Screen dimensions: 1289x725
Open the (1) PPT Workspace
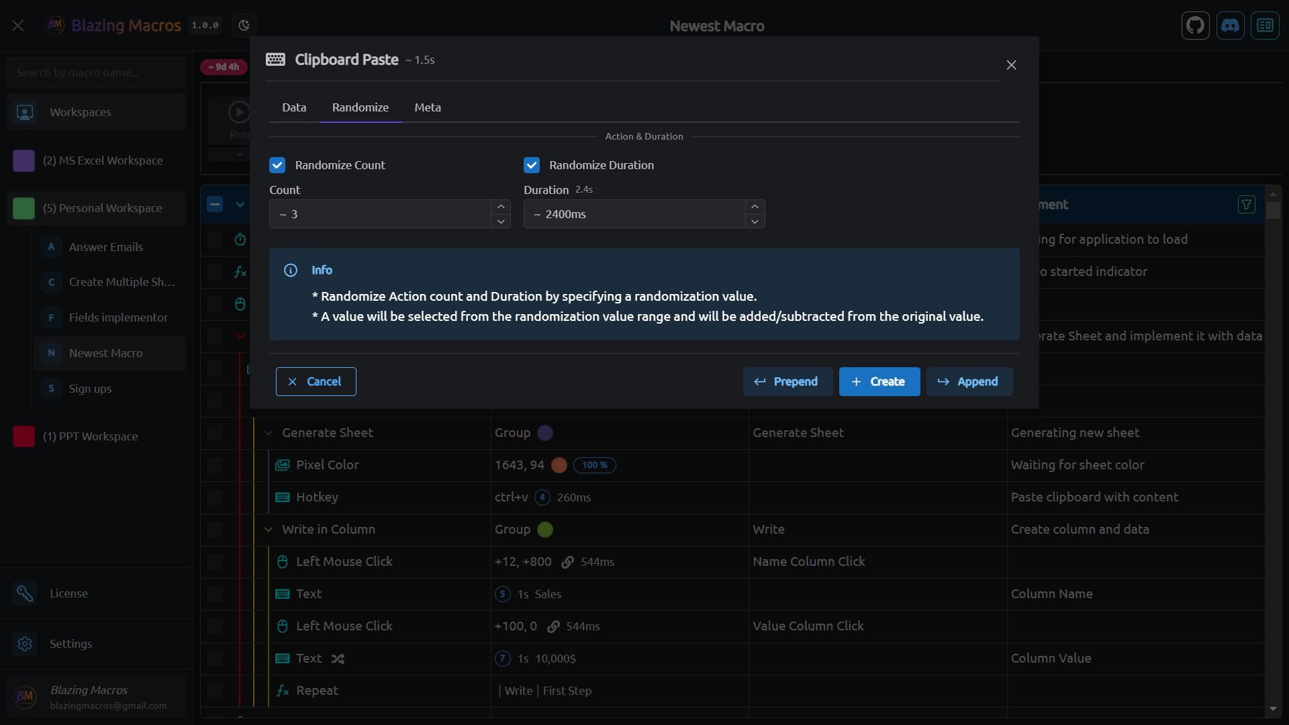click(x=97, y=436)
